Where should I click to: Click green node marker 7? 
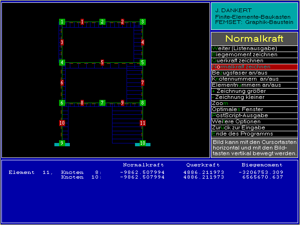102,103
